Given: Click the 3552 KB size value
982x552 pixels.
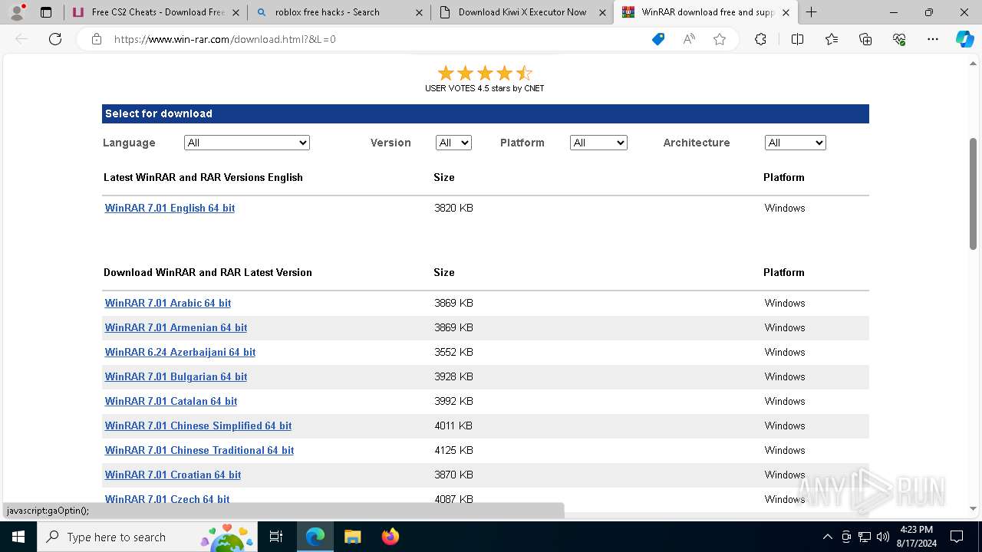Looking at the screenshot, I should (453, 352).
